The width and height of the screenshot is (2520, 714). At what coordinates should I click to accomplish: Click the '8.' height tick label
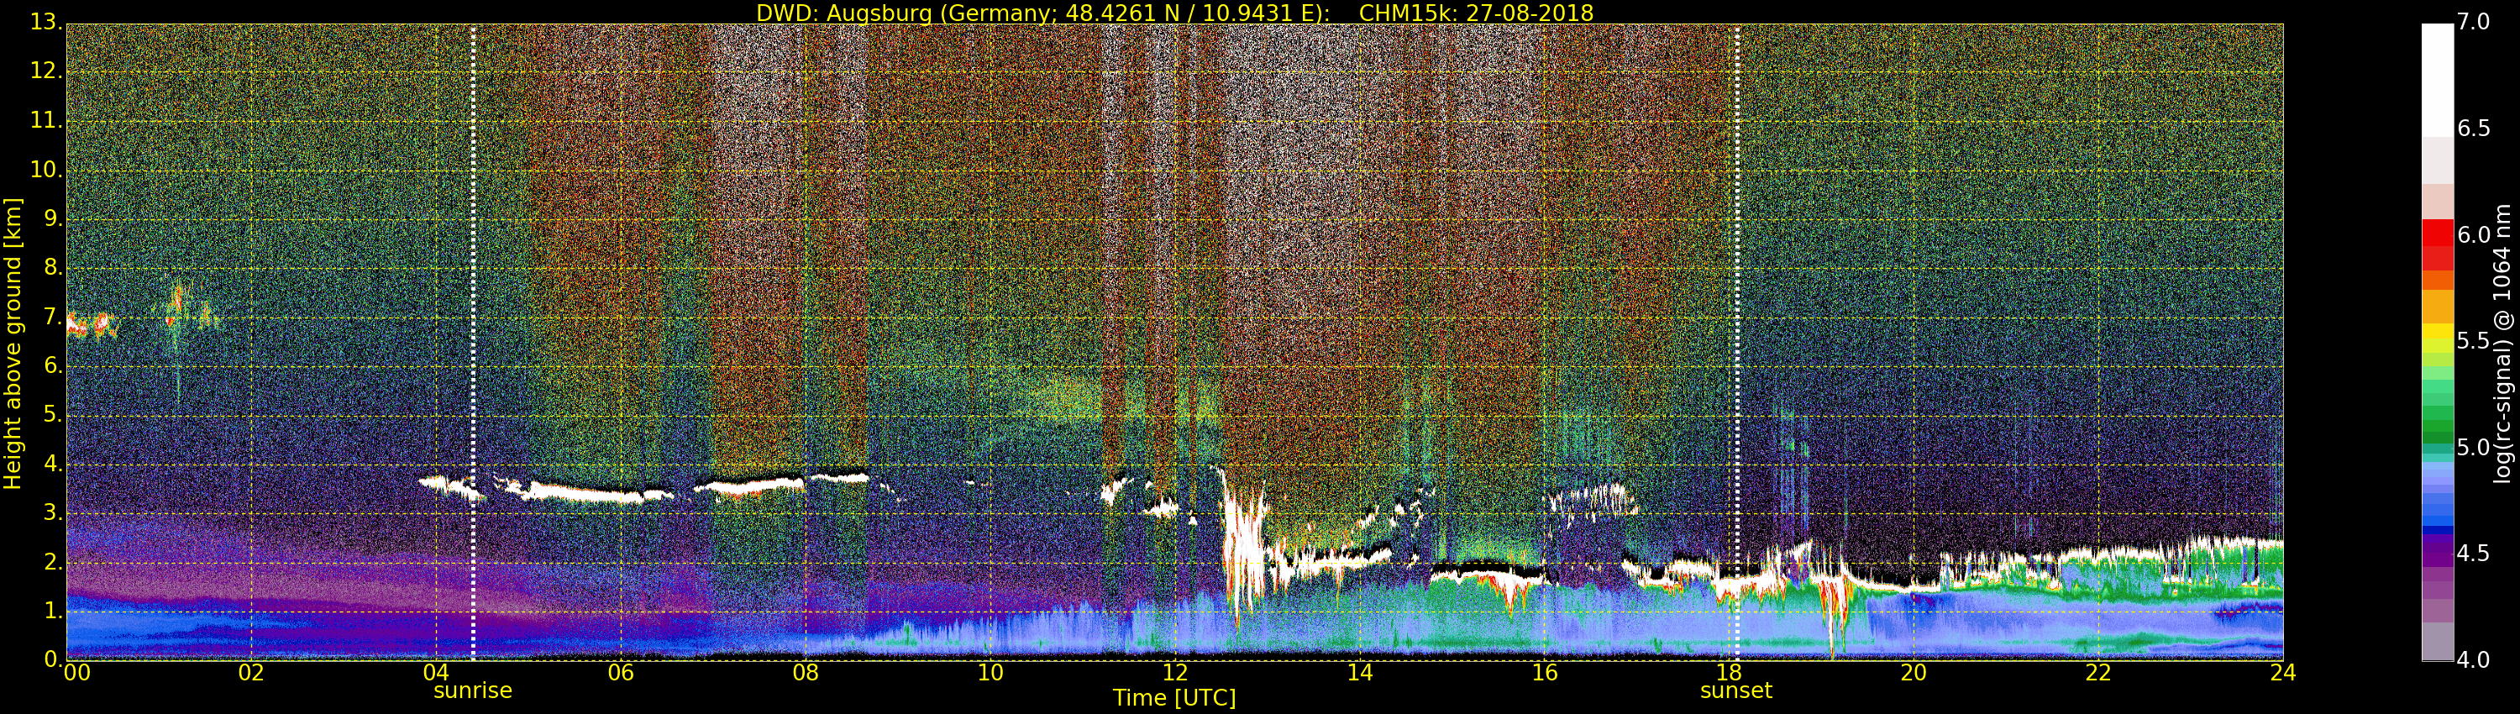point(53,267)
